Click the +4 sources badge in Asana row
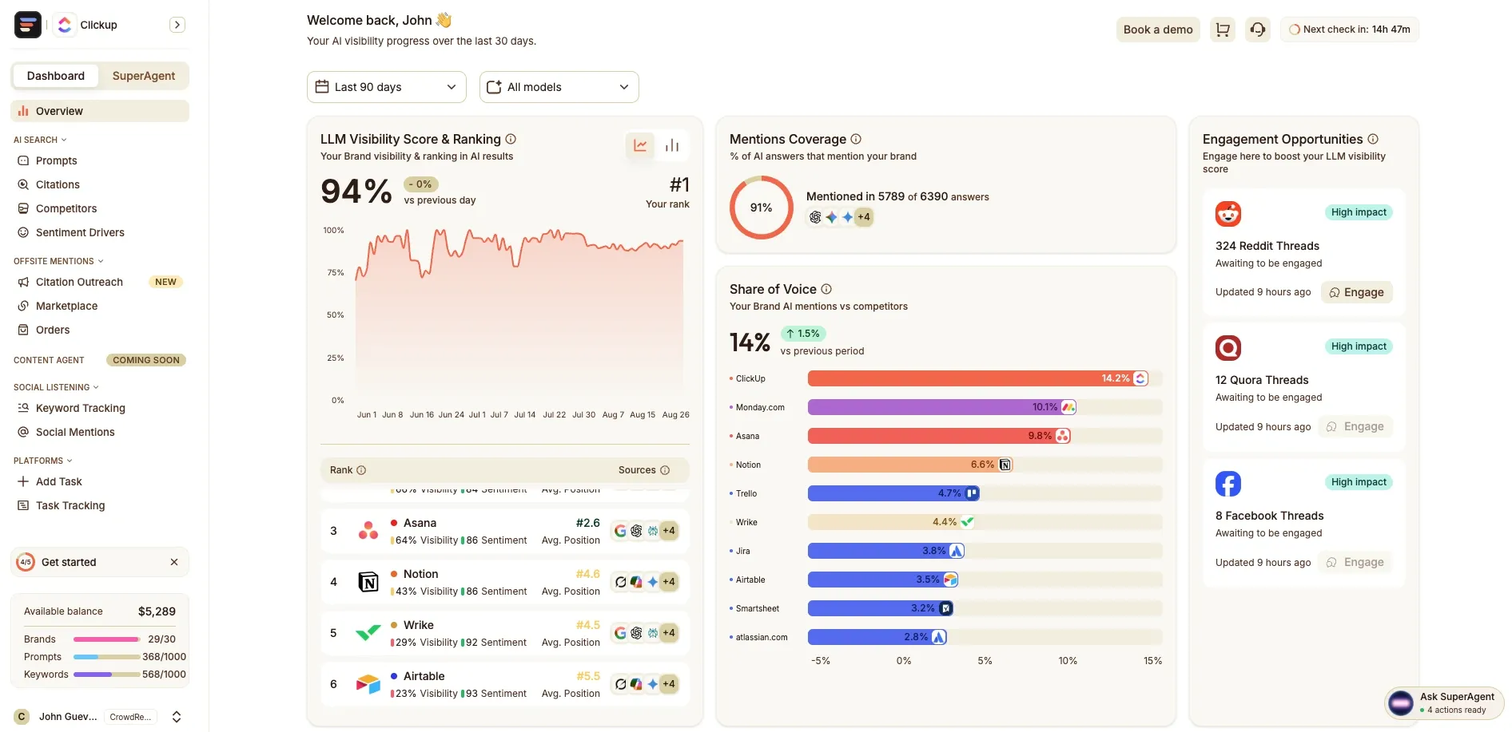This screenshot has height=732, width=1512. pos(669,531)
